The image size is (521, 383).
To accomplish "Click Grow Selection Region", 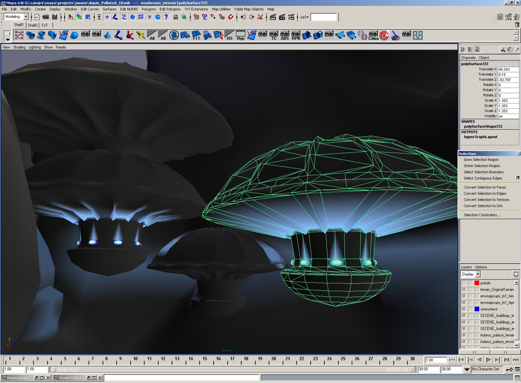I will (x=481, y=159).
